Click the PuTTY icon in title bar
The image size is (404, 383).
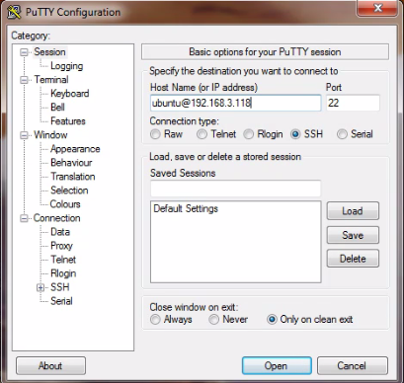(x=14, y=12)
